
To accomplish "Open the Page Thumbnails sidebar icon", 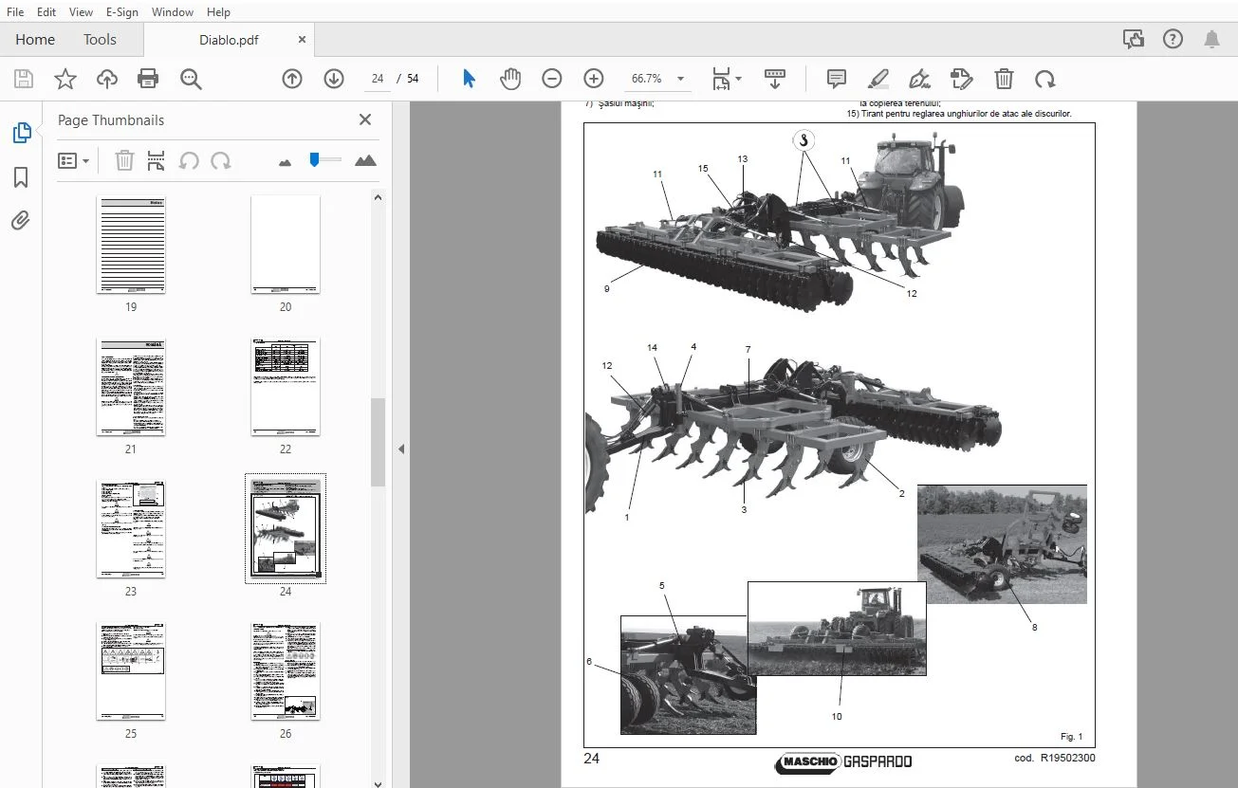I will 21,134.
